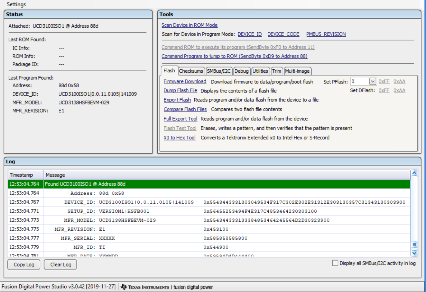Set PFlash to 0xAA
The image size is (426, 292).
click(x=399, y=82)
